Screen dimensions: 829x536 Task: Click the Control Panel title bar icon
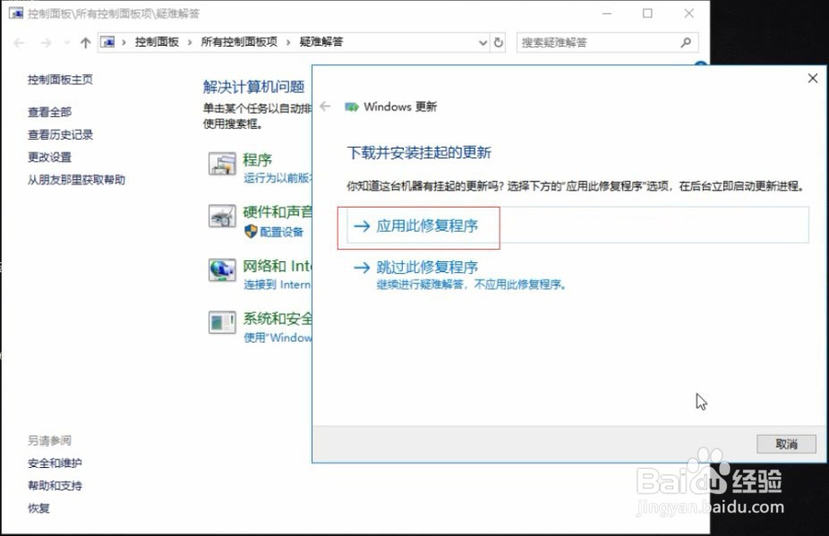pos(16,13)
